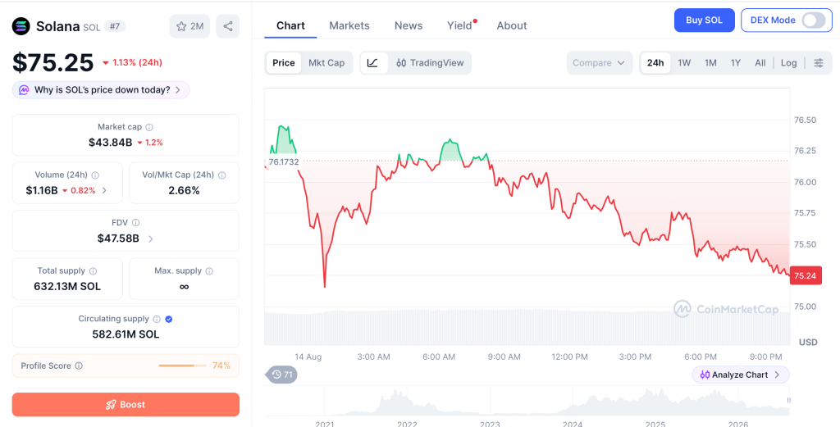Click the 632.13M SOL total supply
The width and height of the screenshot is (840, 427).
tap(67, 287)
